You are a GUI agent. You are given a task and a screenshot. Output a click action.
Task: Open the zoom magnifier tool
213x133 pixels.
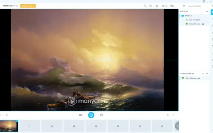[x=151, y=6]
